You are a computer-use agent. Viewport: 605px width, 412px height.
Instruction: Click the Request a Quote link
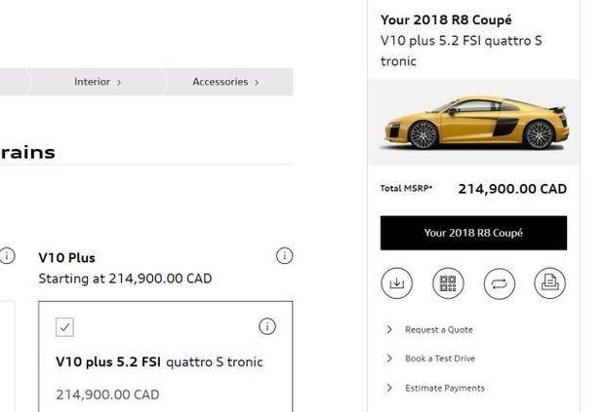coord(438,330)
